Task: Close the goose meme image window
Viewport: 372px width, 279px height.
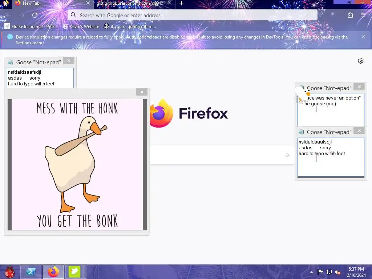Action: pyautogui.click(x=142, y=92)
